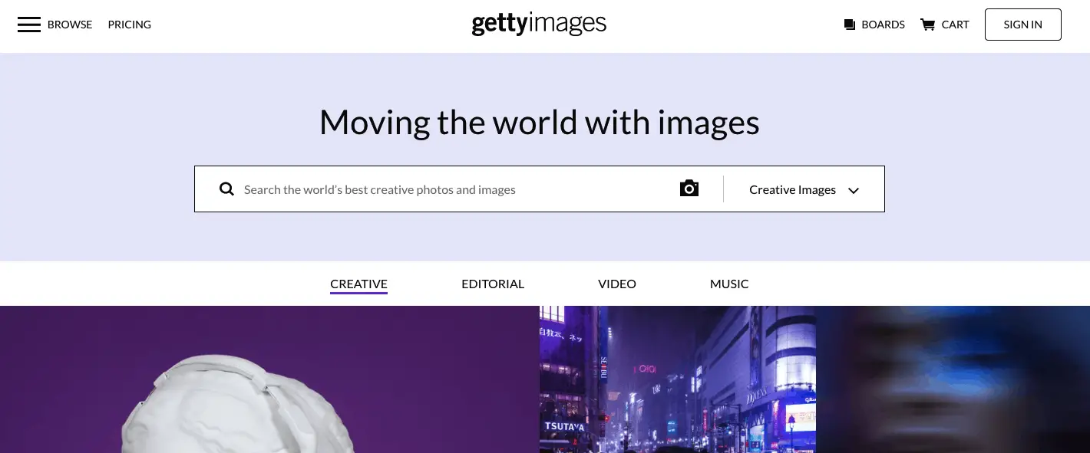Screen dimensions: 1090x453
Task: Click the BROWSE label in header
Action: tap(70, 25)
